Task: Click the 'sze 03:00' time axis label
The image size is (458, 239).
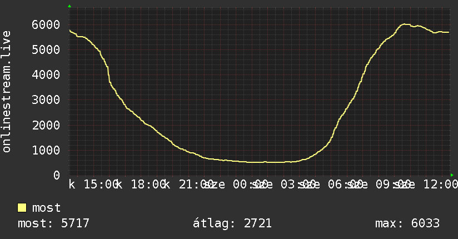Action: click(x=283, y=185)
